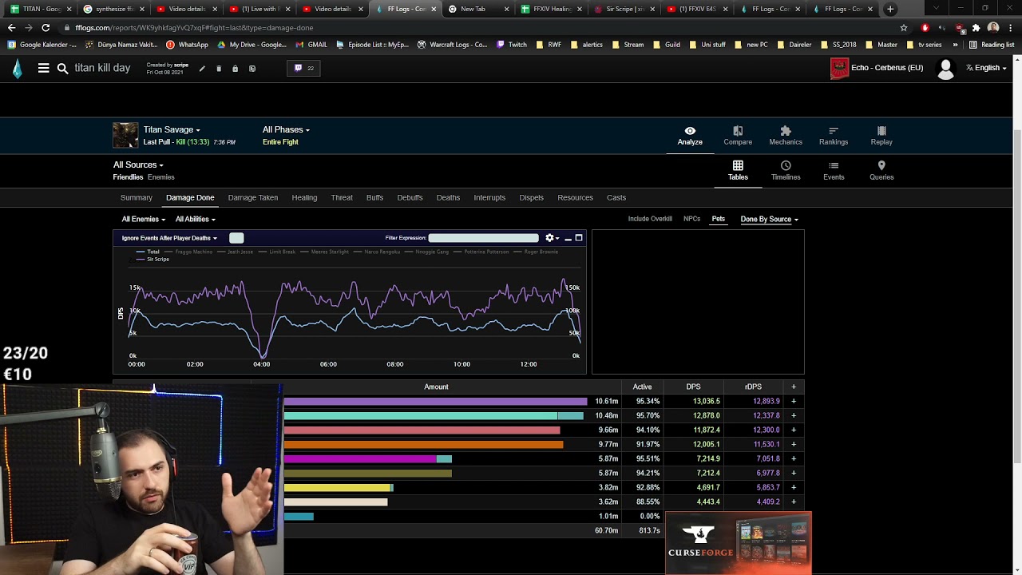Minimize the graph panel
The image size is (1022, 575).
[568, 238]
